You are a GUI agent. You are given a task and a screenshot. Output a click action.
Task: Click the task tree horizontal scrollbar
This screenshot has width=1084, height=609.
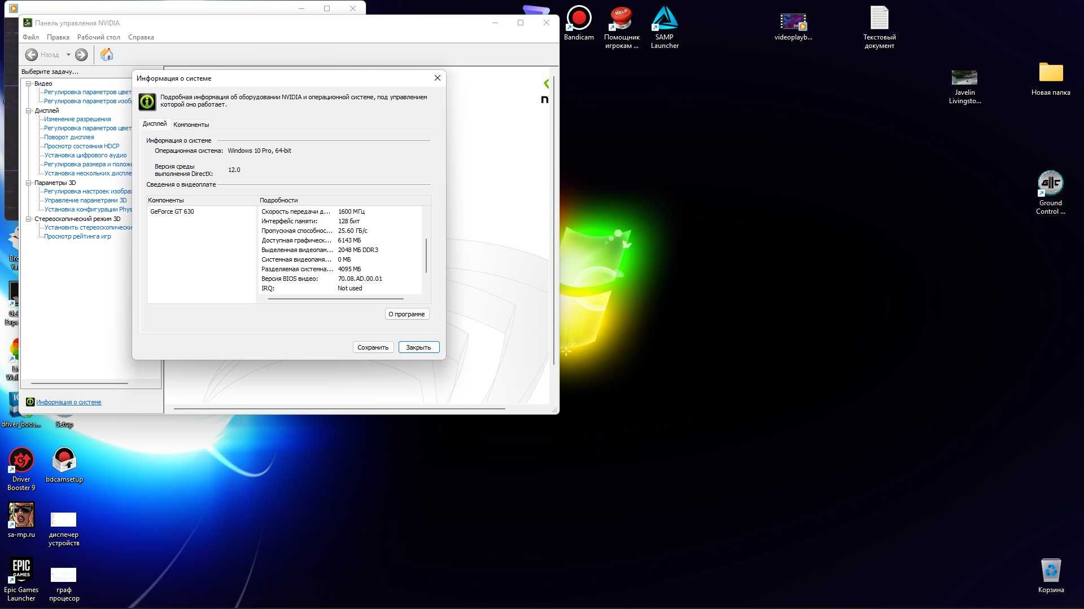(79, 383)
